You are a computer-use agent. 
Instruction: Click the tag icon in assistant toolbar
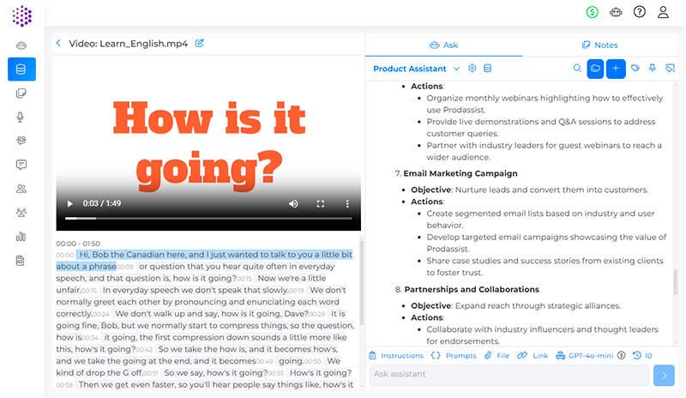(x=635, y=69)
